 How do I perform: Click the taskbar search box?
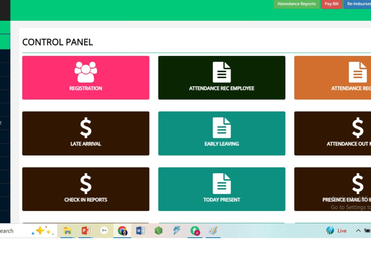point(29,231)
